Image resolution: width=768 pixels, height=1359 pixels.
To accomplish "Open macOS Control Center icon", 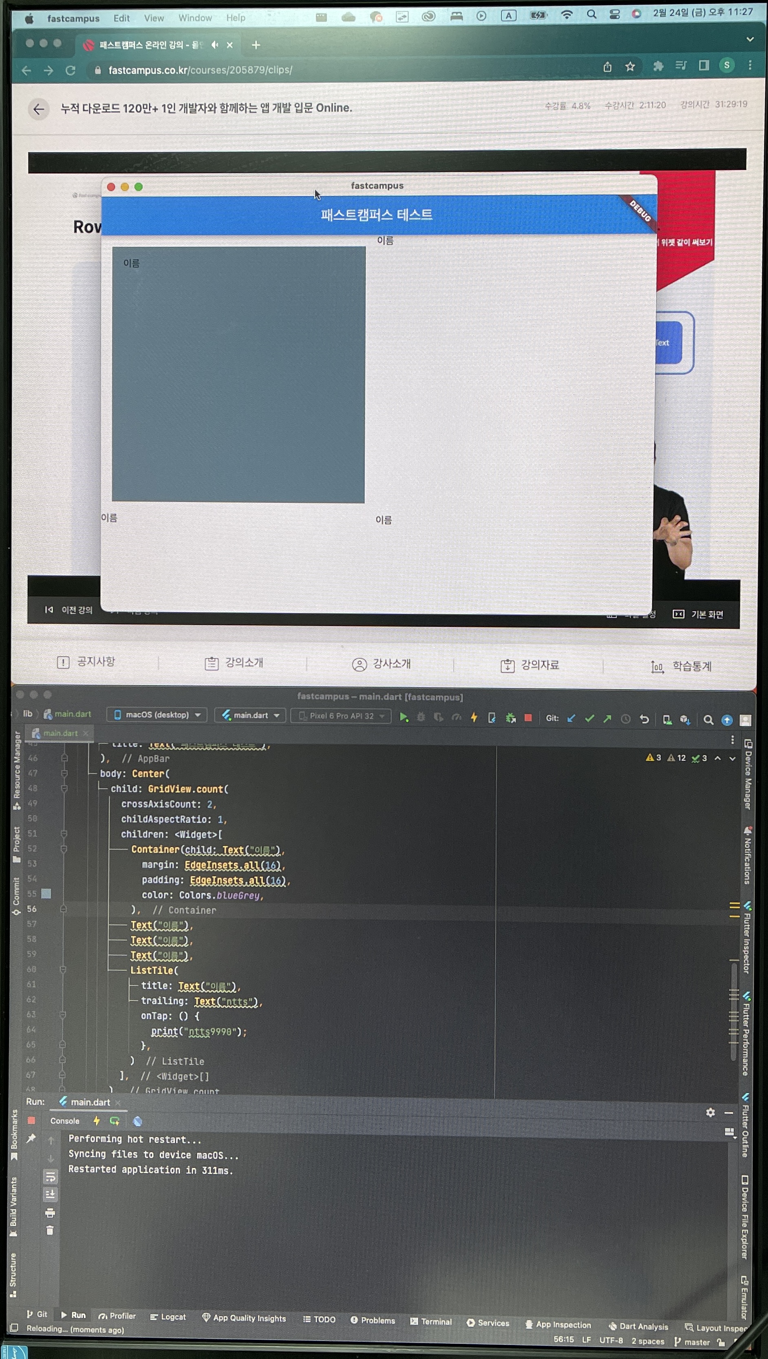I will tap(614, 15).
